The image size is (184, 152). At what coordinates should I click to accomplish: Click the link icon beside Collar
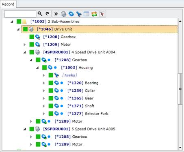(56, 90)
